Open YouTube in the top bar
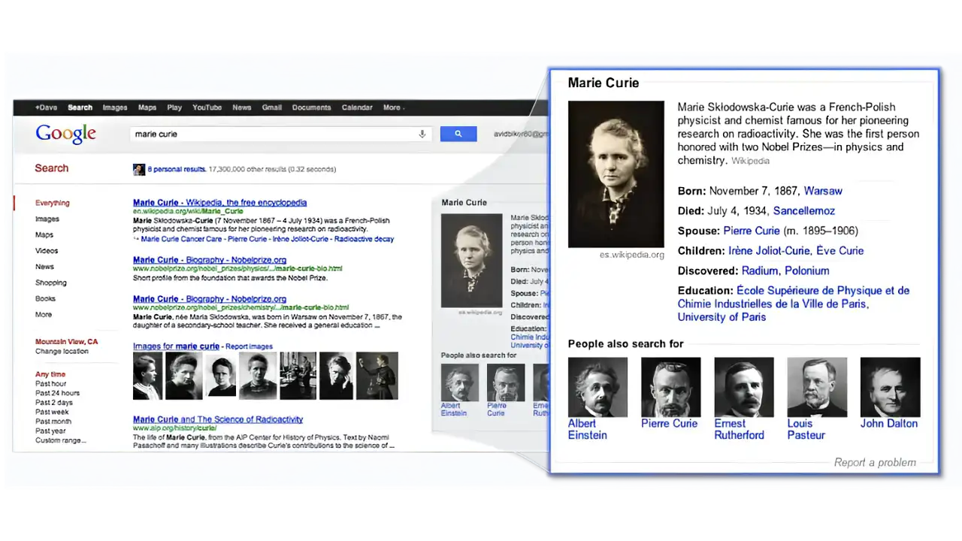Screen dimensions: 962x541 point(207,107)
